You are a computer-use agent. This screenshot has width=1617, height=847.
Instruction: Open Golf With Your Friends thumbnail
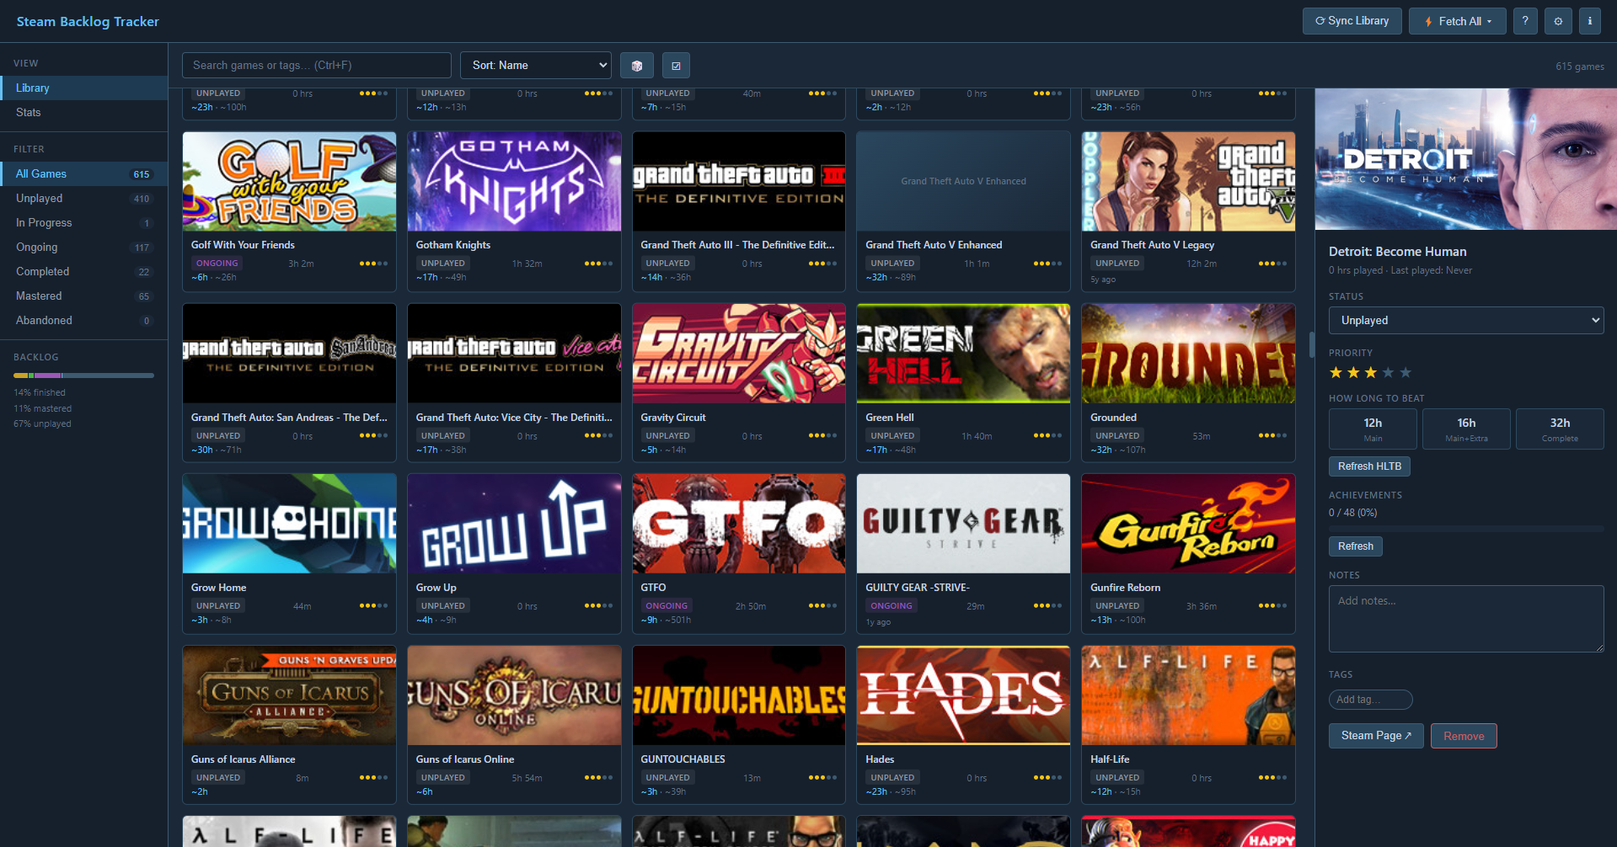click(x=289, y=181)
